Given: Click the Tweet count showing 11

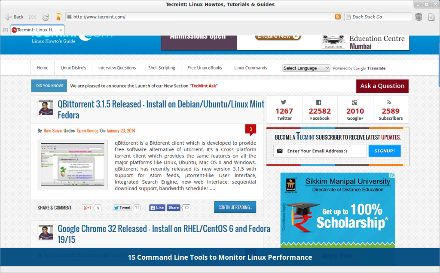Looking at the screenshot, I should point(137,208).
